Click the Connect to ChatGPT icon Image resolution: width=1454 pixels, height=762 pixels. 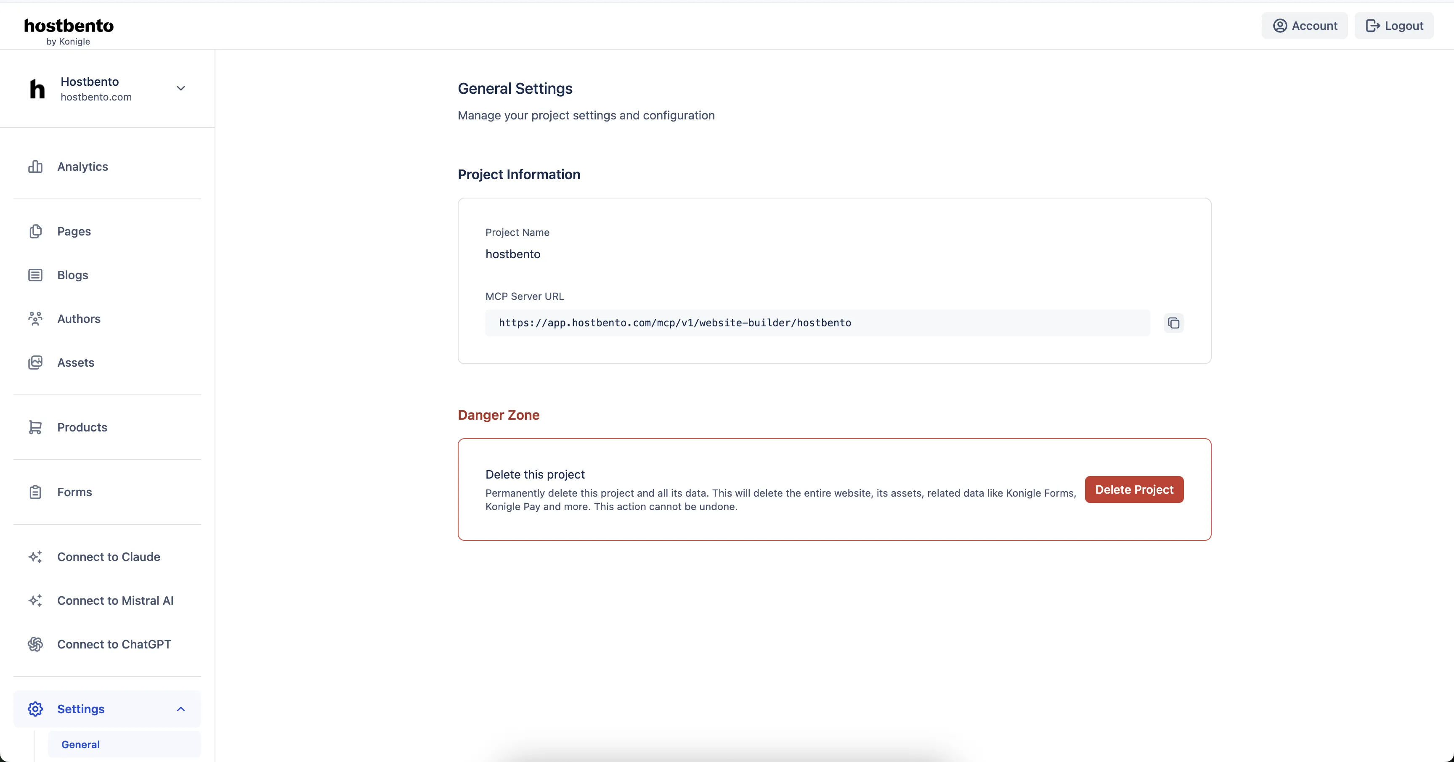[36, 643]
